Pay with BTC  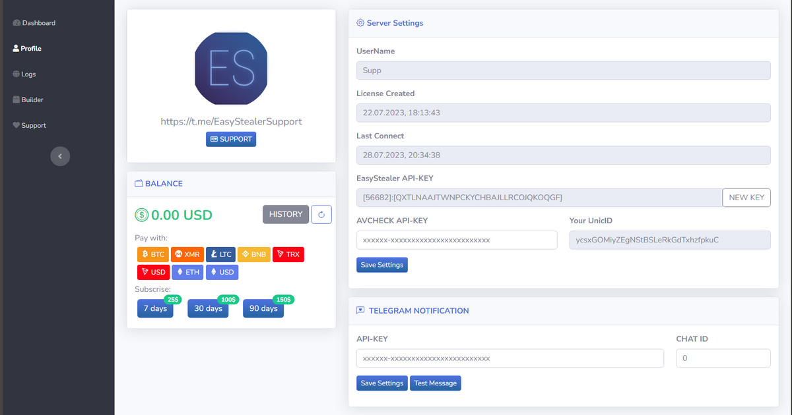pos(152,254)
